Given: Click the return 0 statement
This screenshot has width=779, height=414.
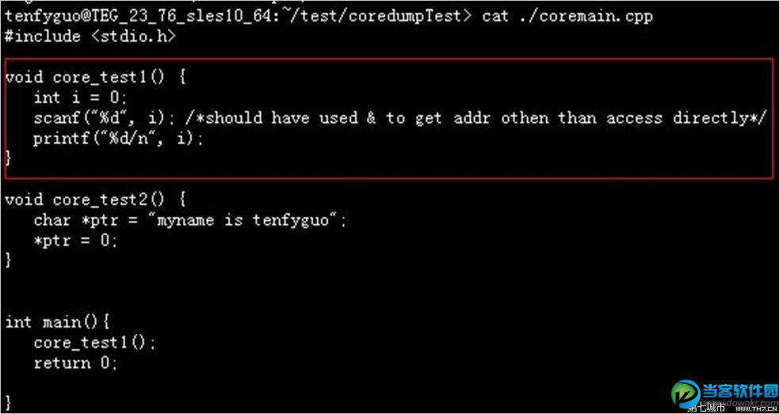Looking at the screenshot, I should [x=75, y=363].
